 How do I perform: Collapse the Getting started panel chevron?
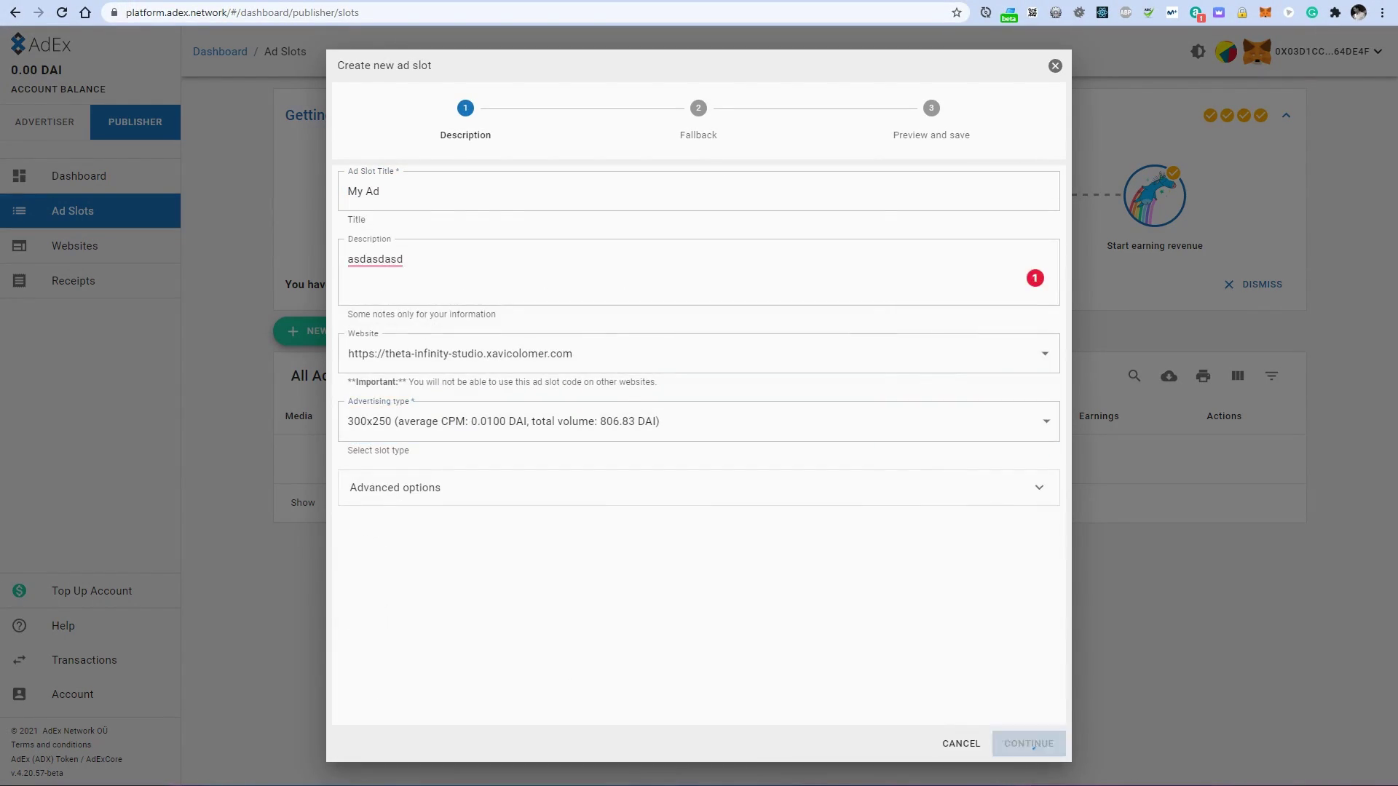coord(1286,116)
